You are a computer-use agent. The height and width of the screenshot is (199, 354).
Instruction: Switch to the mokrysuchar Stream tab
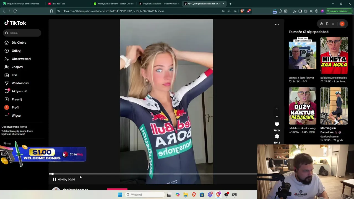pyautogui.click(x=113, y=4)
